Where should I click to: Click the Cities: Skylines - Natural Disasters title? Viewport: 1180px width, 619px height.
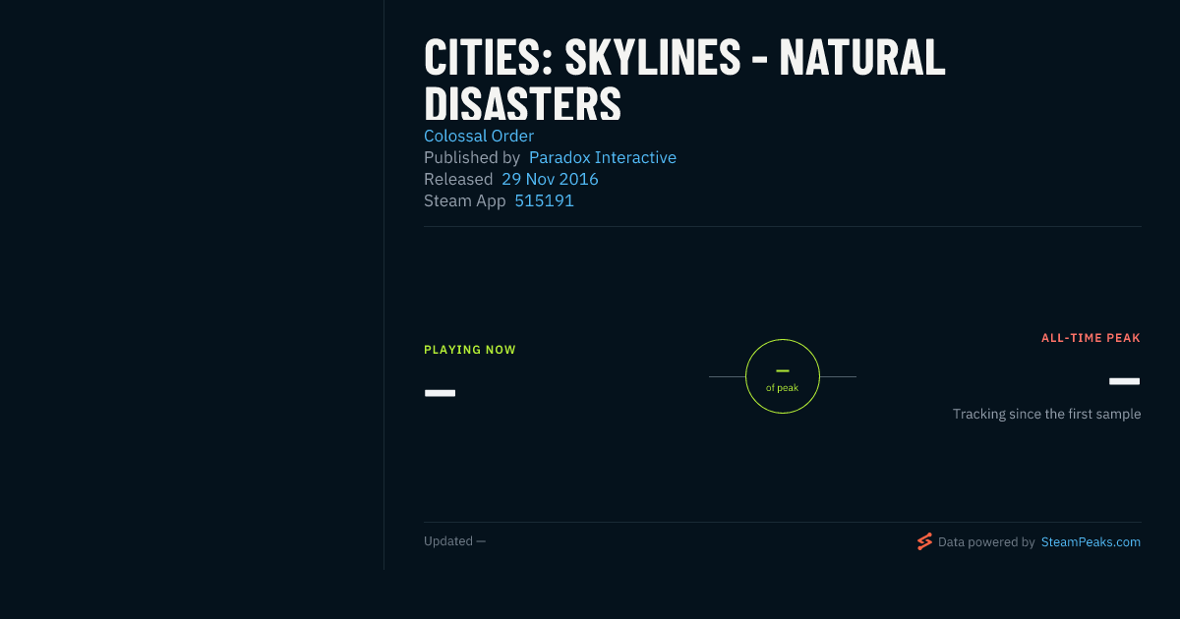click(684, 80)
